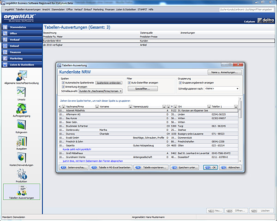This screenshot has width=277, height=221.
Task: Click the Marketing sidebar section icon
Action: point(5,58)
